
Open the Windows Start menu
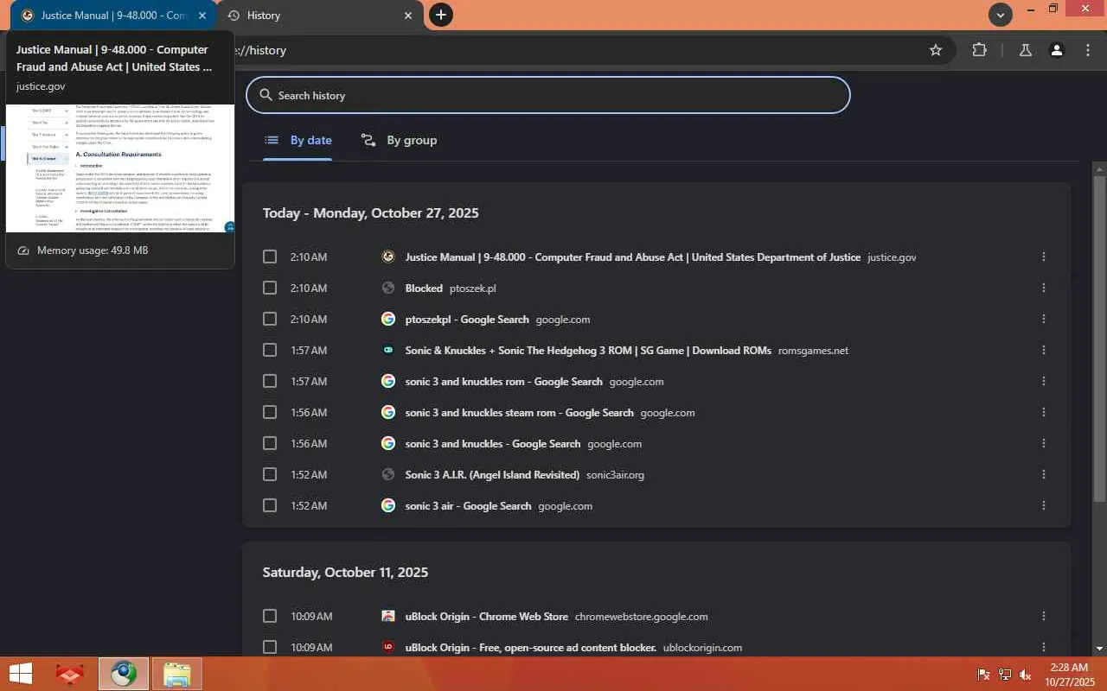point(21,674)
